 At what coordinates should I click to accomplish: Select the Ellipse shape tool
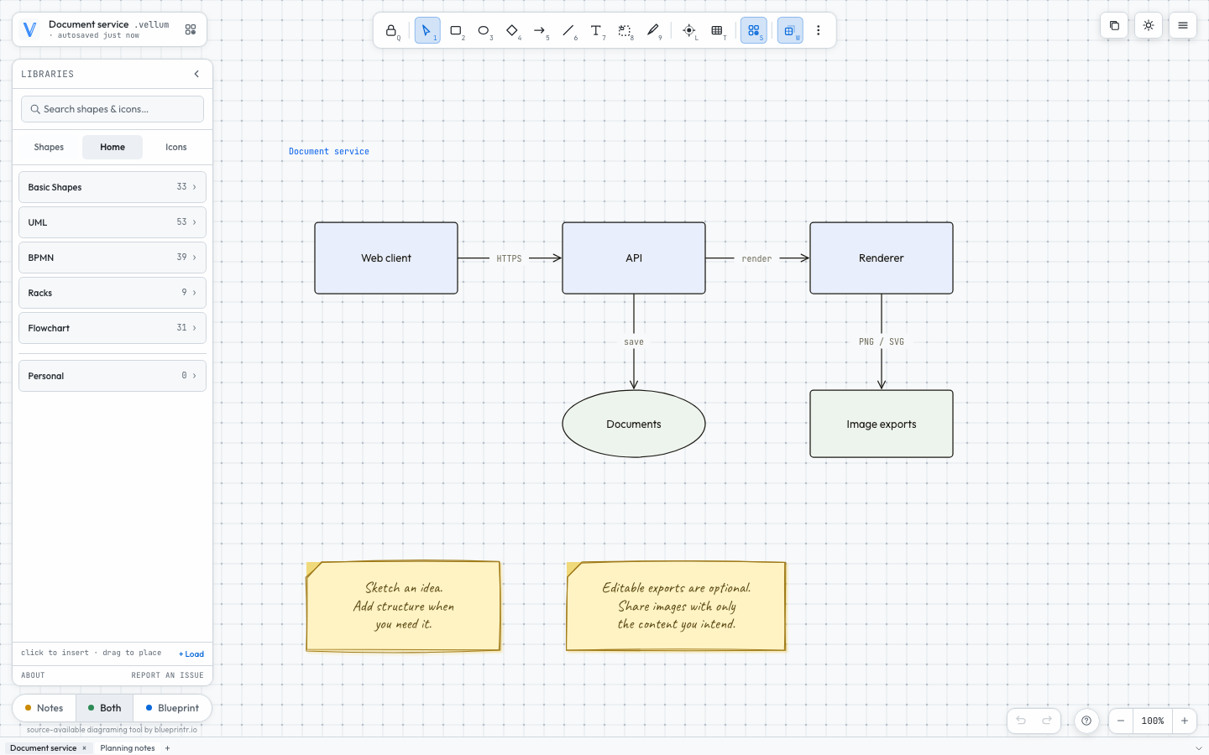[484, 30]
